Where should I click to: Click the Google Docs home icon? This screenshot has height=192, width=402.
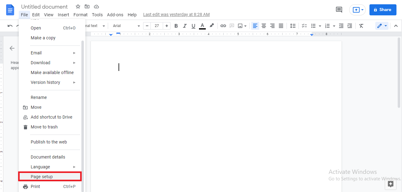(x=10, y=10)
